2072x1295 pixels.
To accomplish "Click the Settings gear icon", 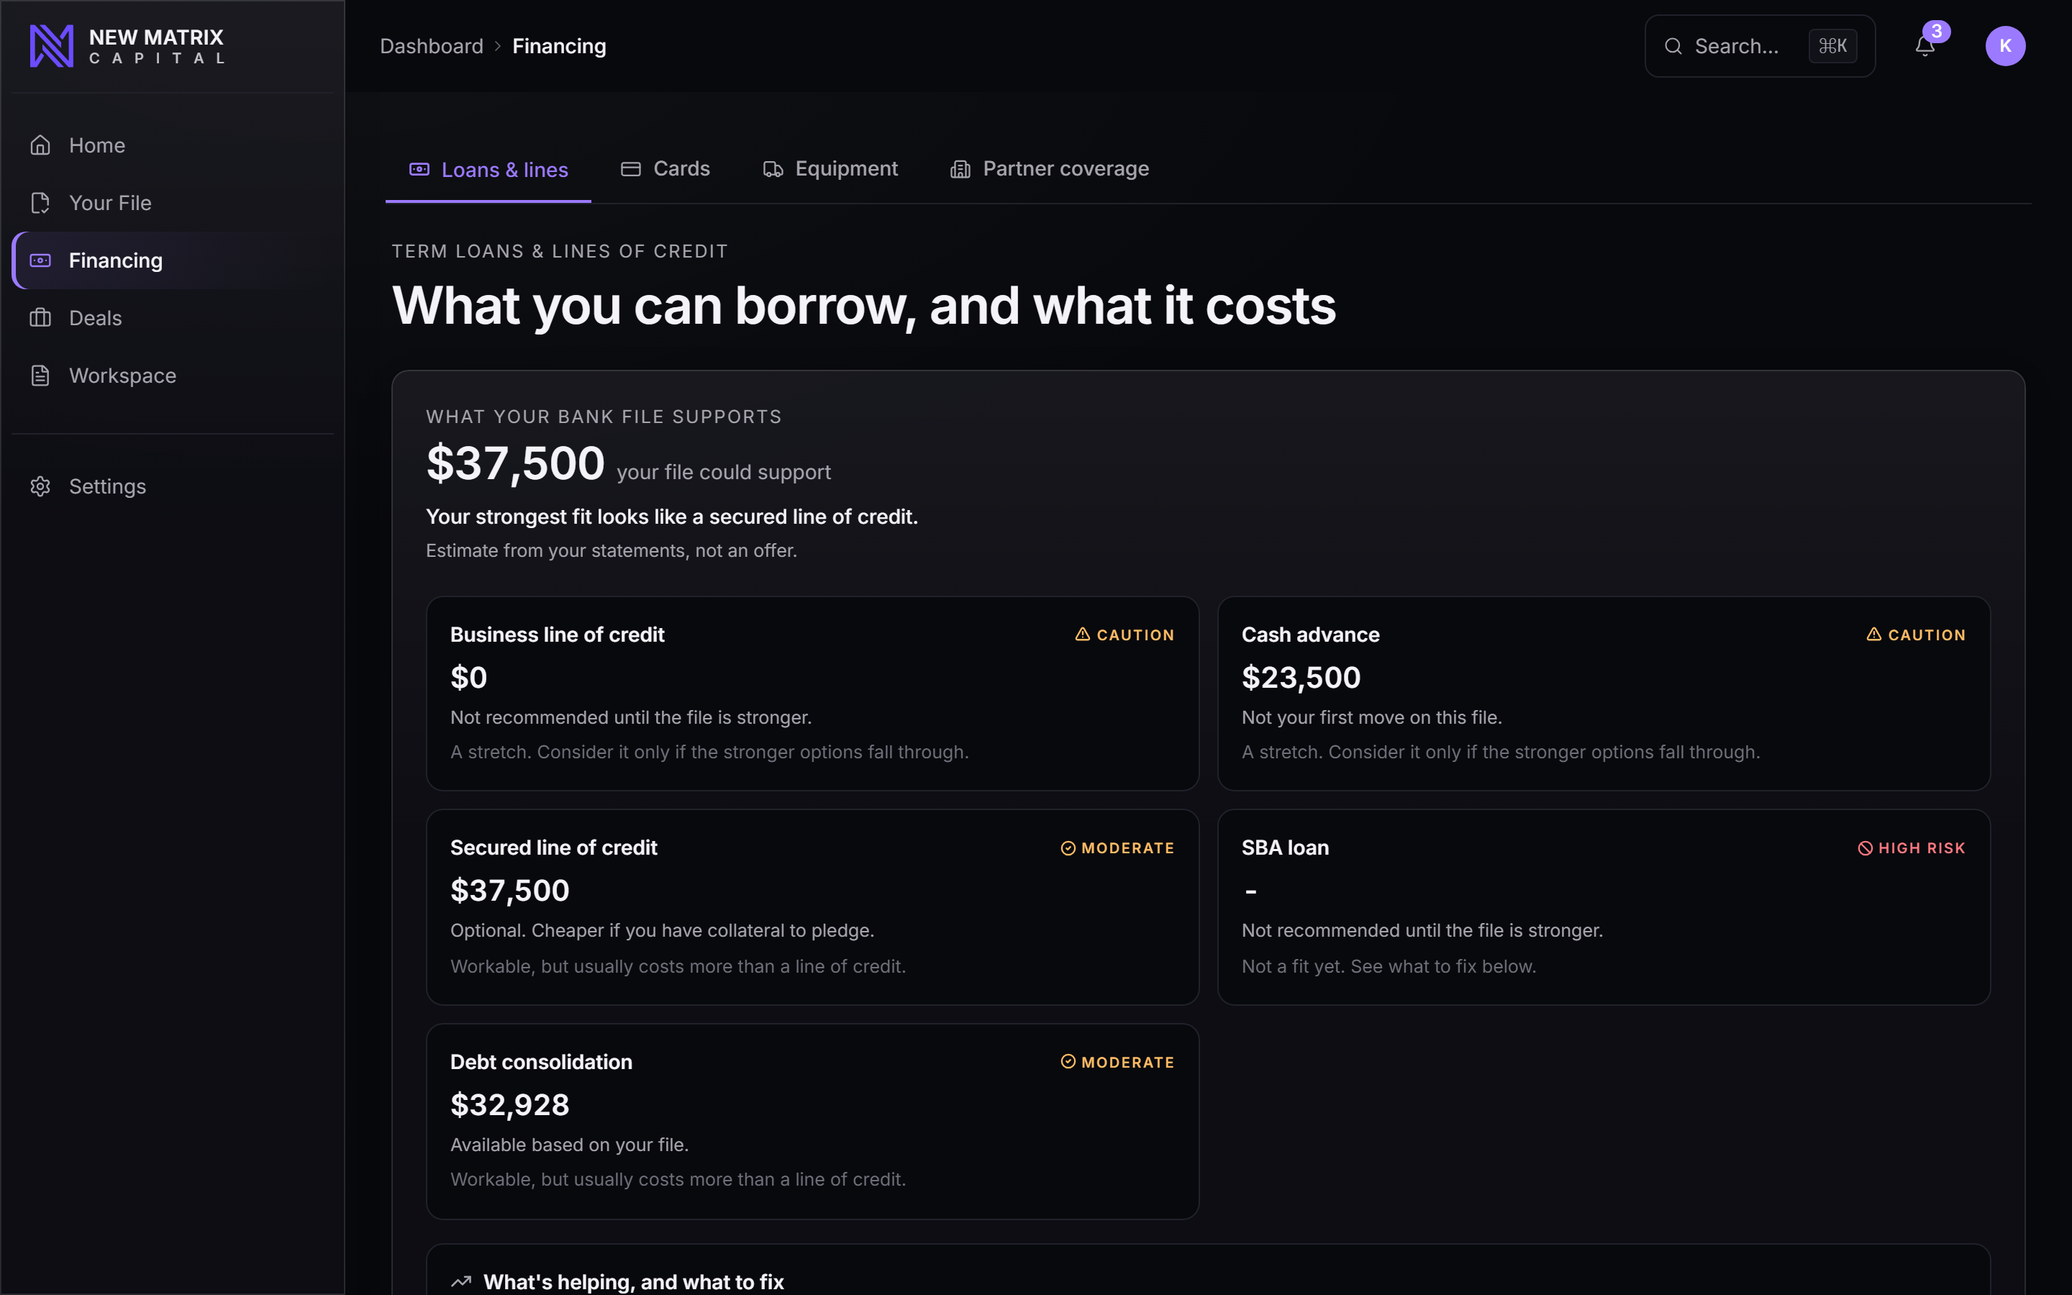I will (40, 486).
